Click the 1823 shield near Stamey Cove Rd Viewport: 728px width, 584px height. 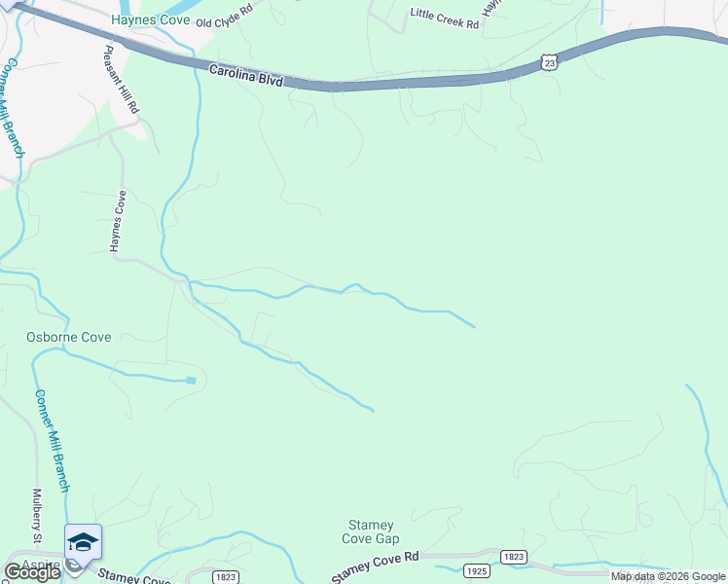click(514, 557)
